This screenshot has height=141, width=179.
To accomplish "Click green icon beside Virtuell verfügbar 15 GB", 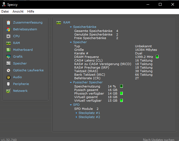I will [121, 100].
